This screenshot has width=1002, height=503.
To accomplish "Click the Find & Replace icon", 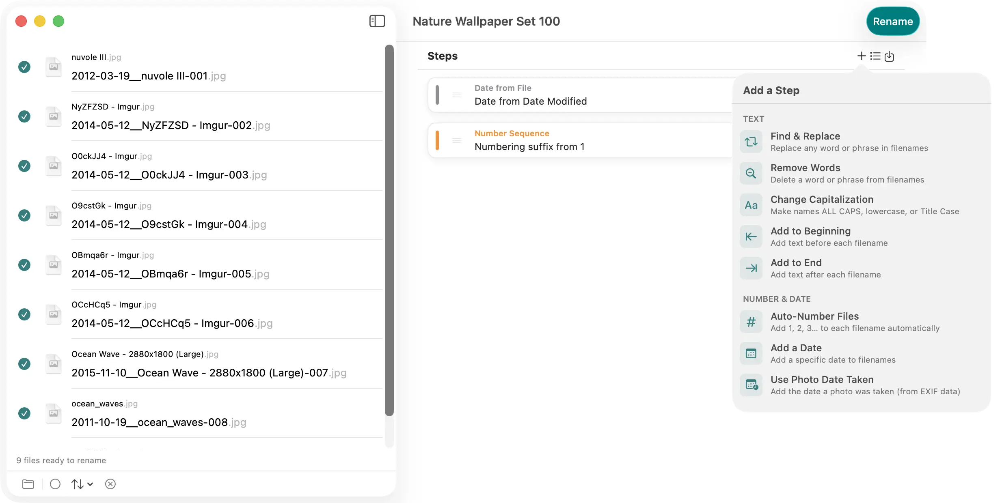I will (751, 142).
